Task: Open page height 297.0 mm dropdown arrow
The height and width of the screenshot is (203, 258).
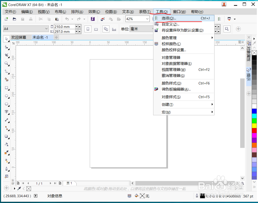Action: 77,31
